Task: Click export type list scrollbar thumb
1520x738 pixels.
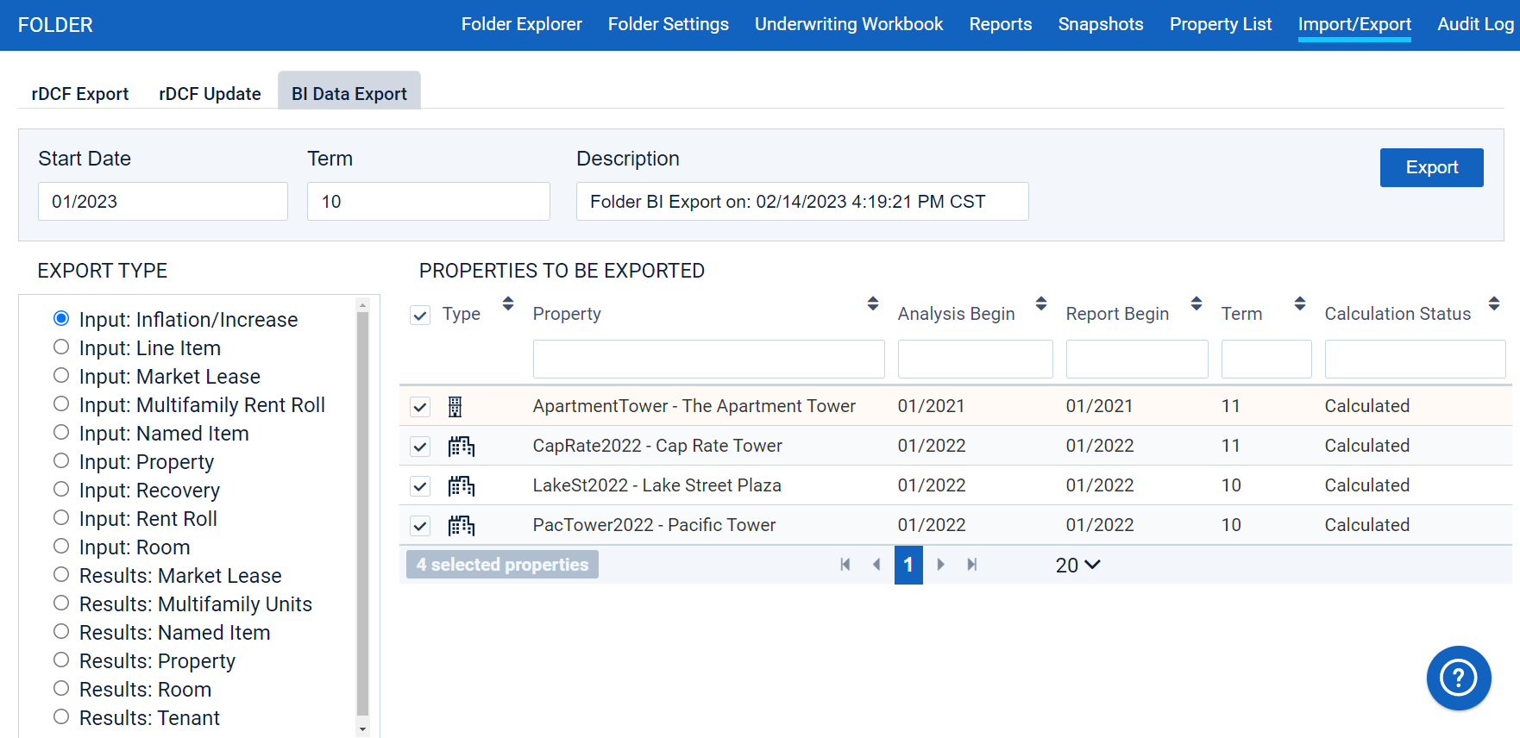Action: coord(362,513)
